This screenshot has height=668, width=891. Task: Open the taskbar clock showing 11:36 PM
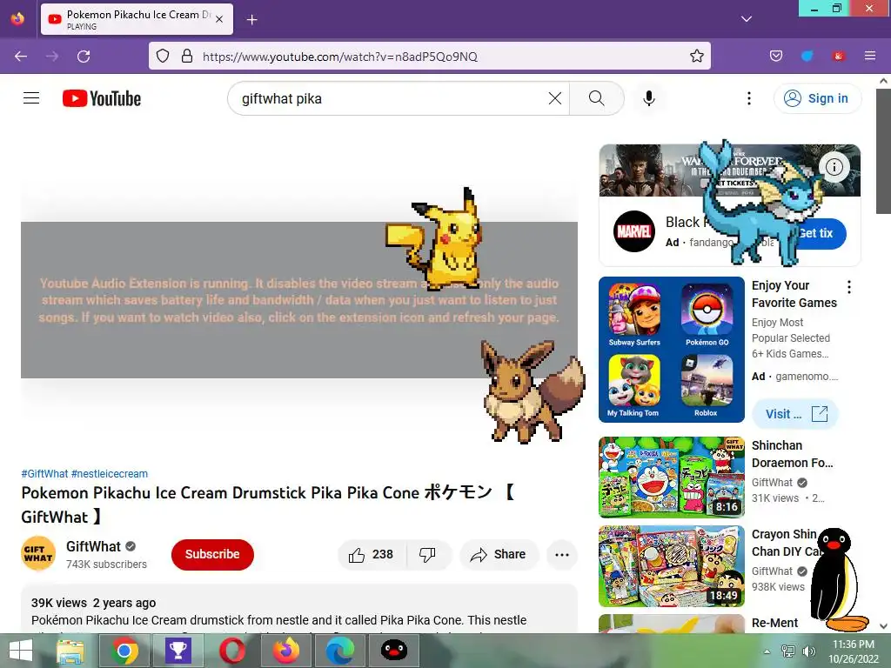(853, 651)
